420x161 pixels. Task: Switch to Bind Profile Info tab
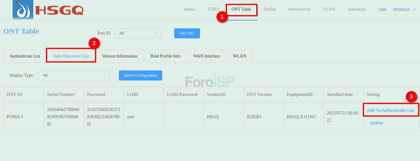[x=165, y=56]
